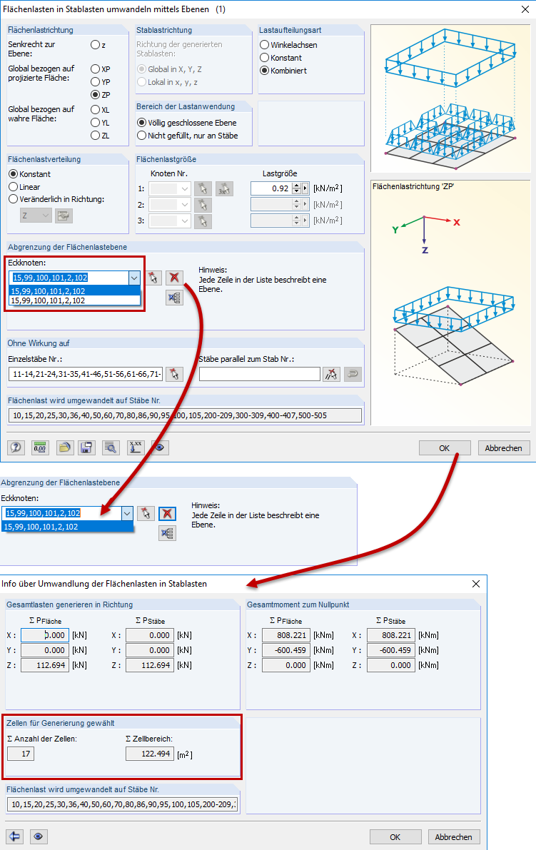Click OK in the Info dialog
Screen dimensions: 536x850
point(395,837)
